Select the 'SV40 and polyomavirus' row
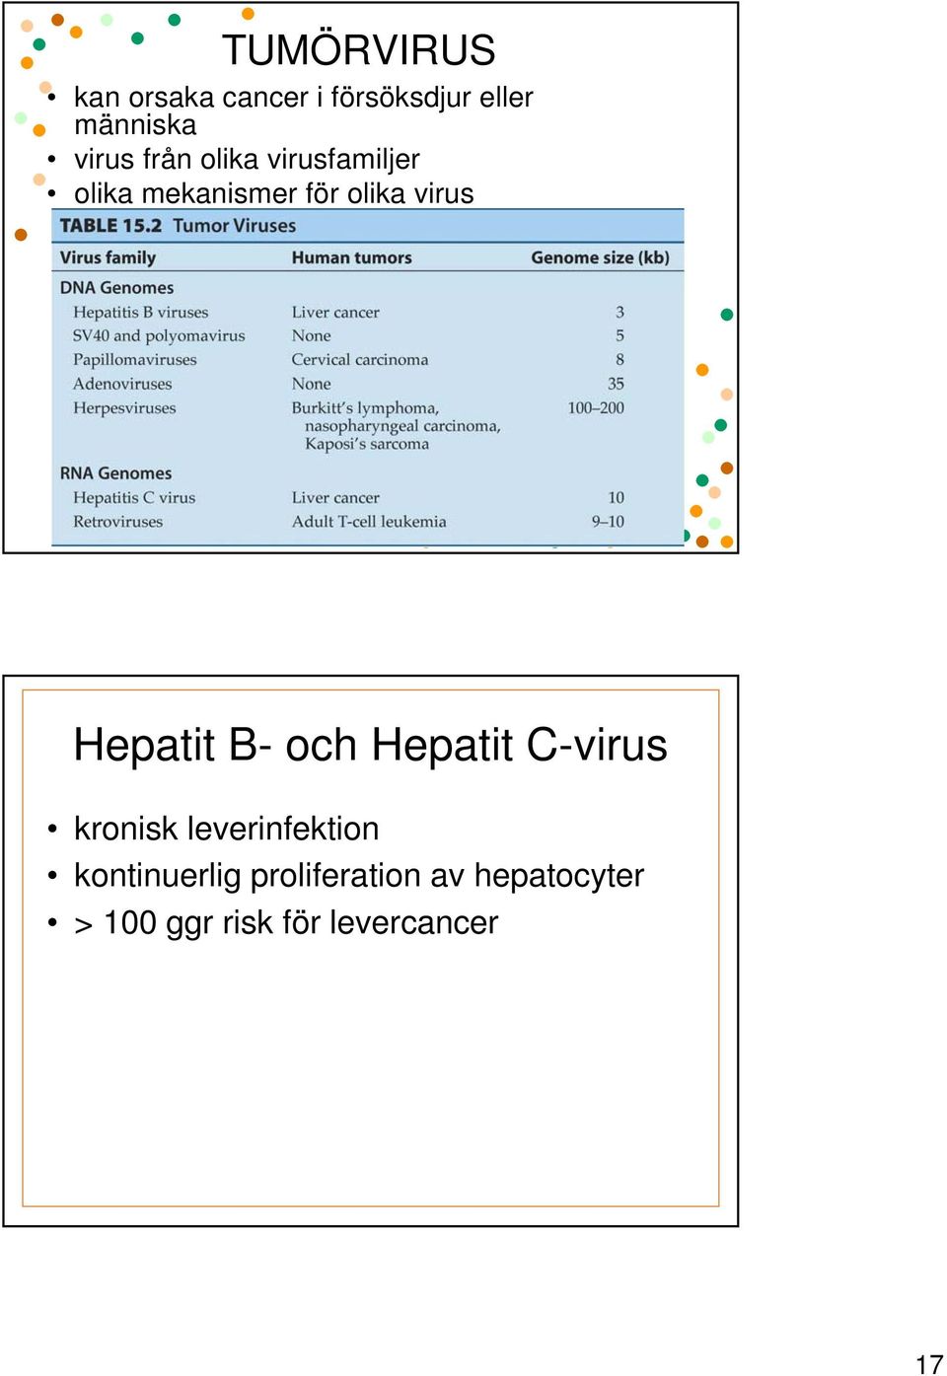947x1376 pixels. pyautogui.click(x=348, y=335)
